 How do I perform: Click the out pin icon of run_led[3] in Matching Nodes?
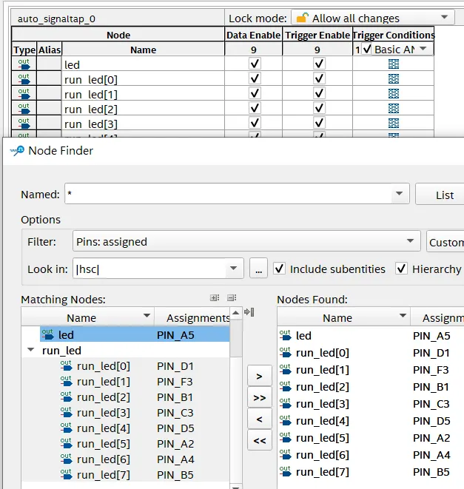click(66, 412)
